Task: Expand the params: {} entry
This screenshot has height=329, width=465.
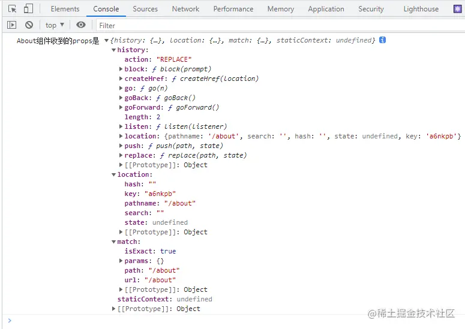Action: click(121, 261)
